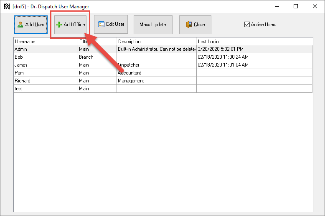Select the James username cell

pyautogui.click(x=46, y=65)
